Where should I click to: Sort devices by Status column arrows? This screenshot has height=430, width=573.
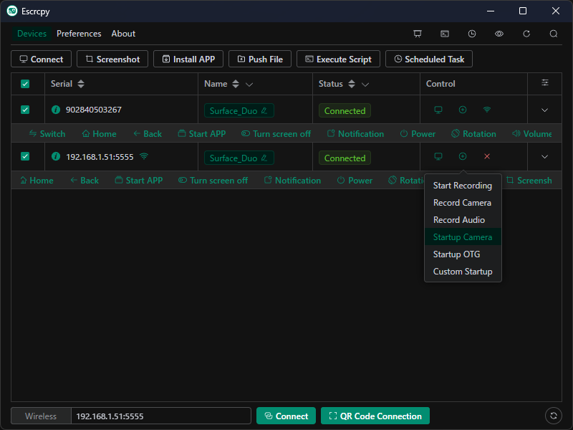pyautogui.click(x=352, y=84)
